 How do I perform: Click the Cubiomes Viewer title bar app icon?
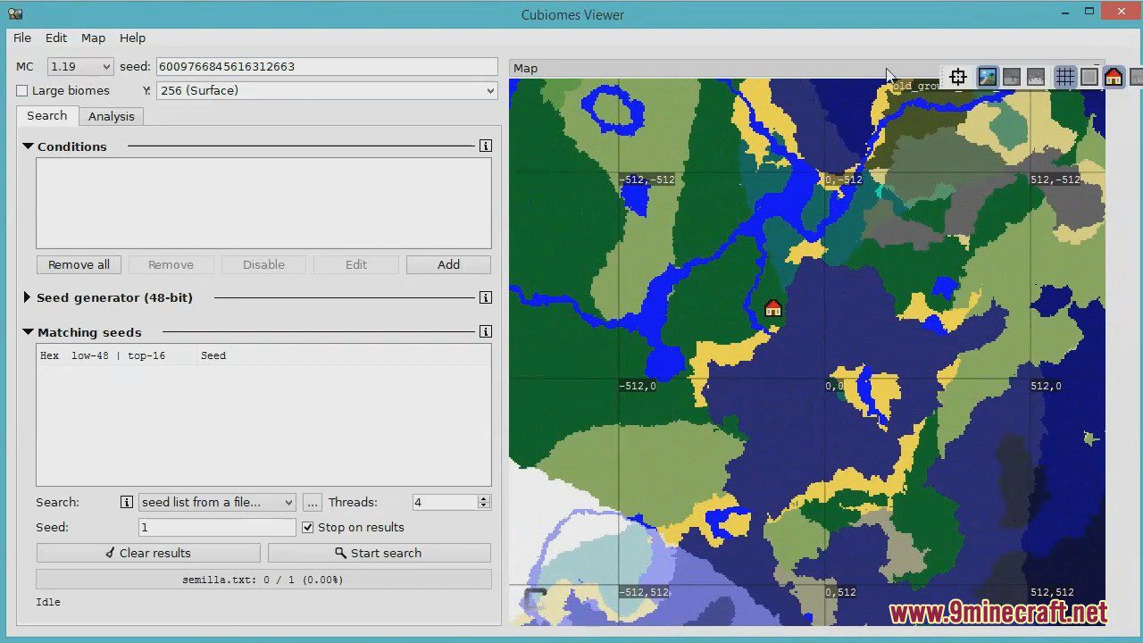coord(15,13)
